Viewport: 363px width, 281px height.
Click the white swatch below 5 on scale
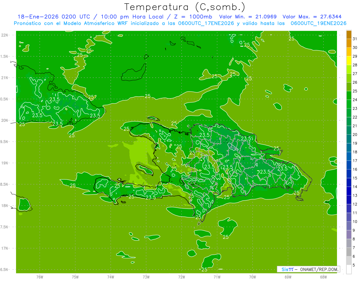point(349,269)
